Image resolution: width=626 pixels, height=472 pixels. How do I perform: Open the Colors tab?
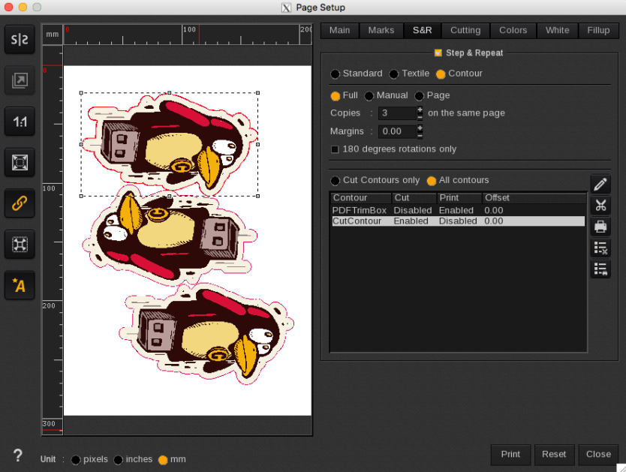click(513, 30)
